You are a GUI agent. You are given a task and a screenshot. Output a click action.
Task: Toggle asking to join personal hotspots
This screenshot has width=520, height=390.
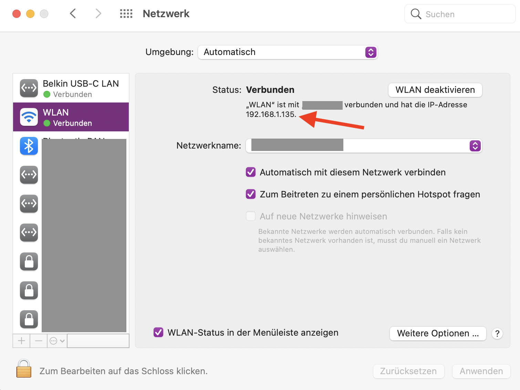click(251, 194)
